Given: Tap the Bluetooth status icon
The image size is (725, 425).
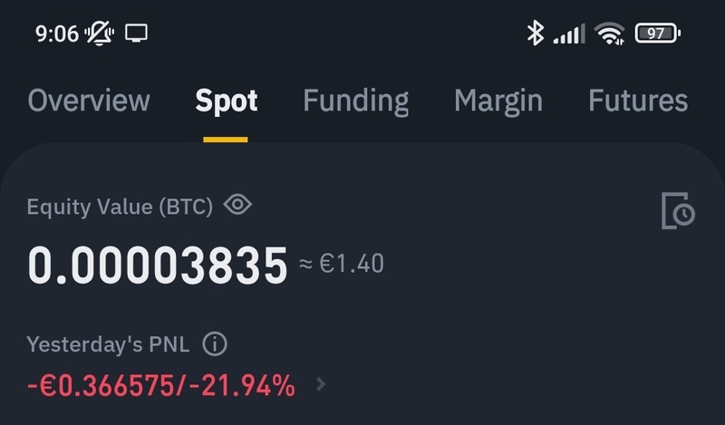Looking at the screenshot, I should 535,34.
